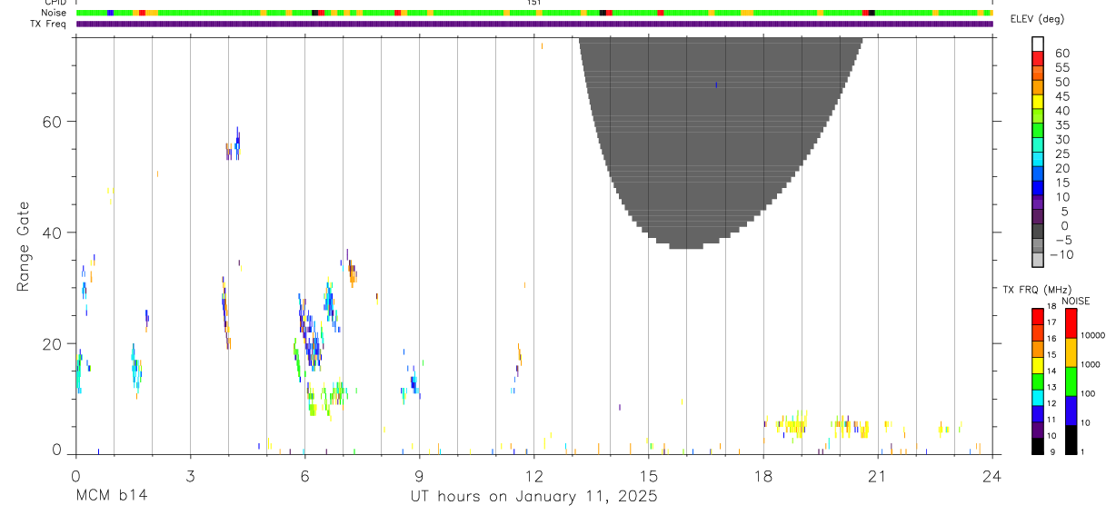This screenshot has height=515, width=1116.
Task: Click the black NOISE swatch between 1 and 10
Action: click(x=1071, y=440)
